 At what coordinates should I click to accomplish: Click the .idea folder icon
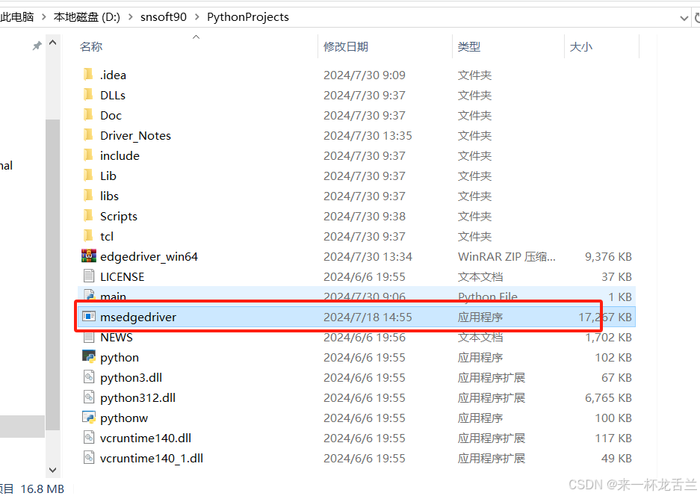click(x=89, y=75)
